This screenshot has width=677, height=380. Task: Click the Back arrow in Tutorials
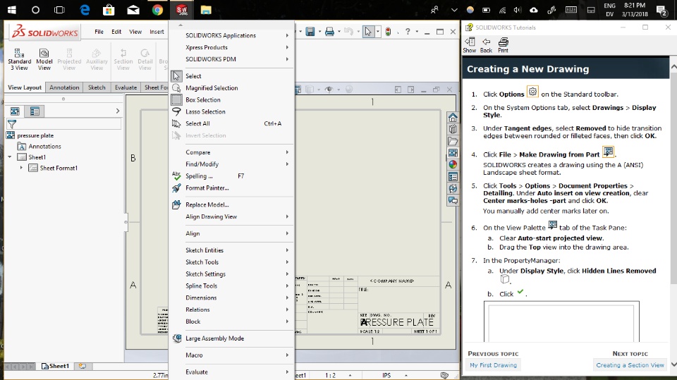point(486,45)
